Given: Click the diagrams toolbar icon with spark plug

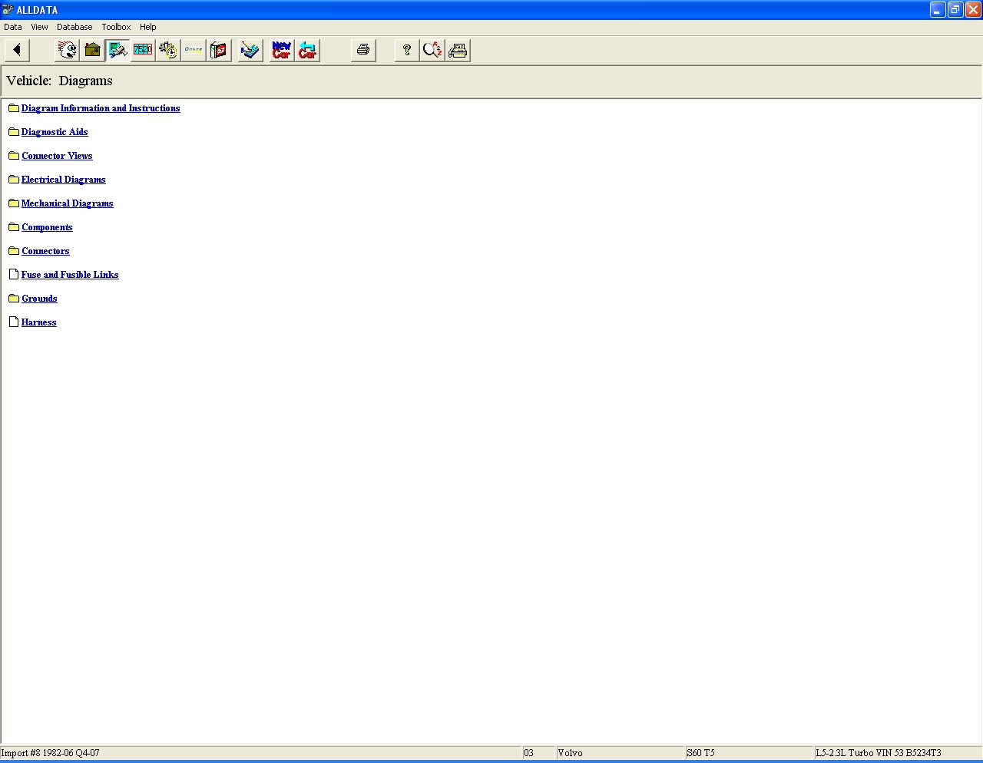Looking at the screenshot, I should click(x=118, y=51).
